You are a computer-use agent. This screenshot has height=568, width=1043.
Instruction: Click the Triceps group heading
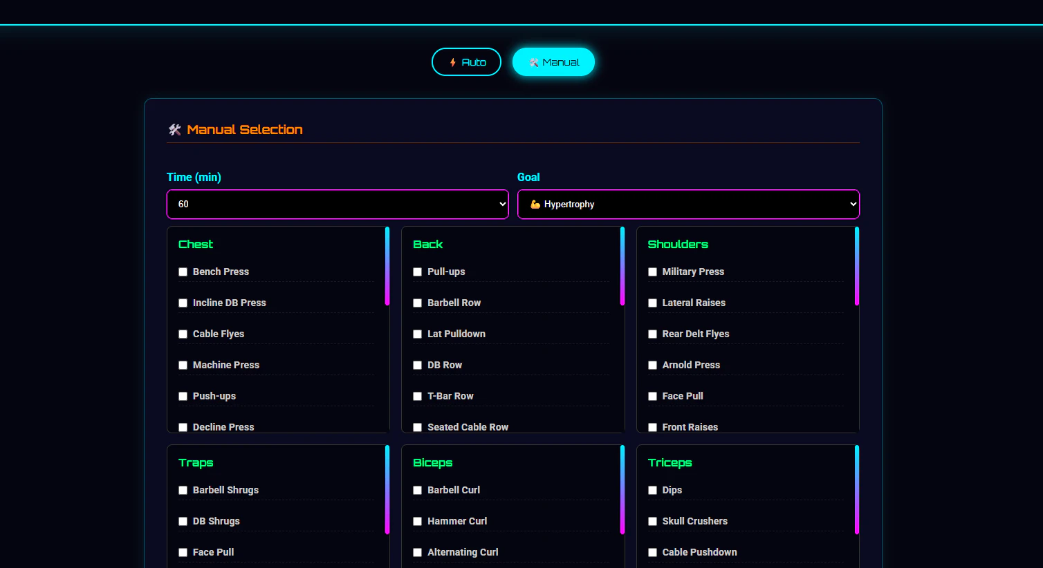pos(670,463)
